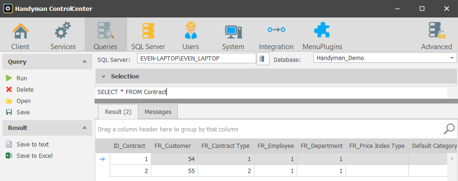Select FR_Customer cell with value 55
This screenshot has height=181, width=458.
click(174, 171)
